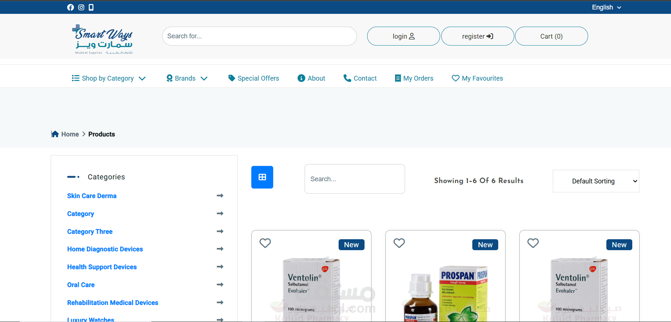
Task: Go to Home breadcrumb link
Action: [70, 134]
